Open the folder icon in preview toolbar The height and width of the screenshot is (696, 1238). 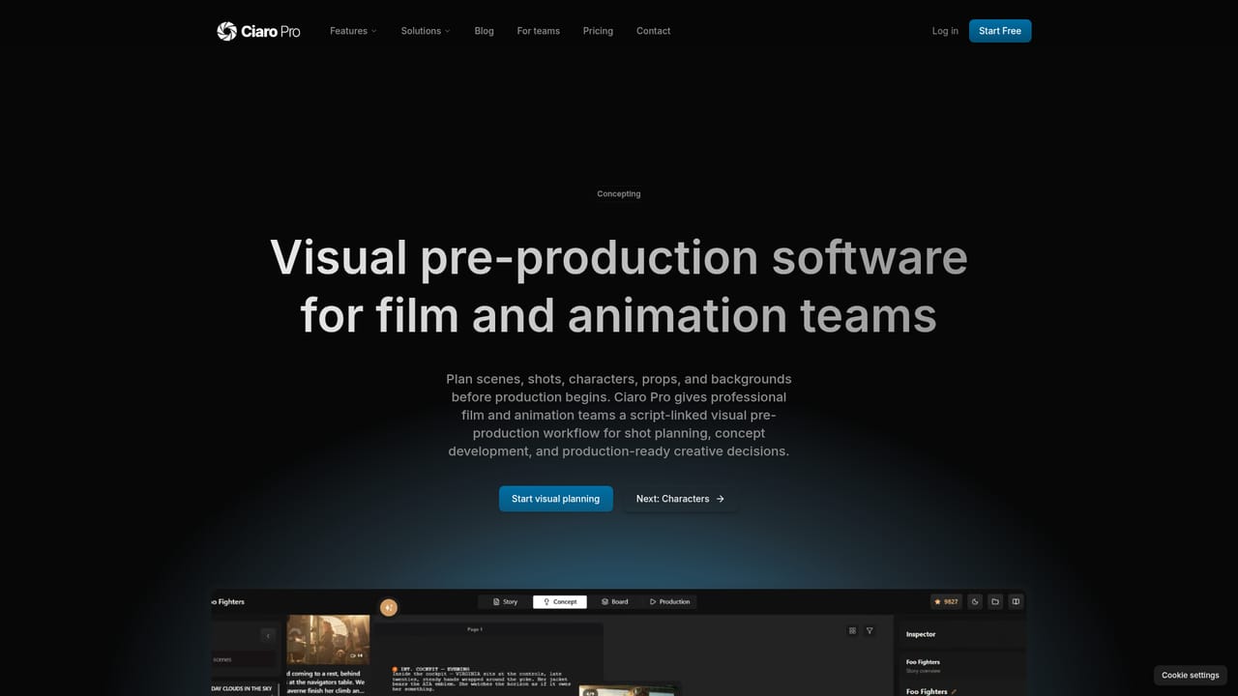click(995, 601)
